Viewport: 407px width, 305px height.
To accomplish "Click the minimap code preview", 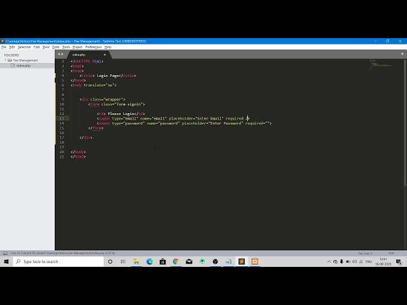I will 380,64.
